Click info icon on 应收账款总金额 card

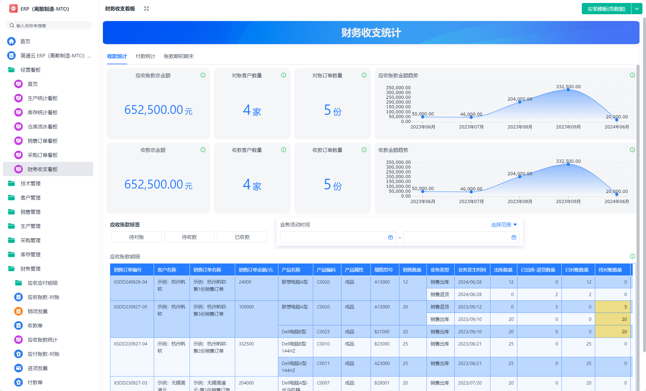click(203, 75)
